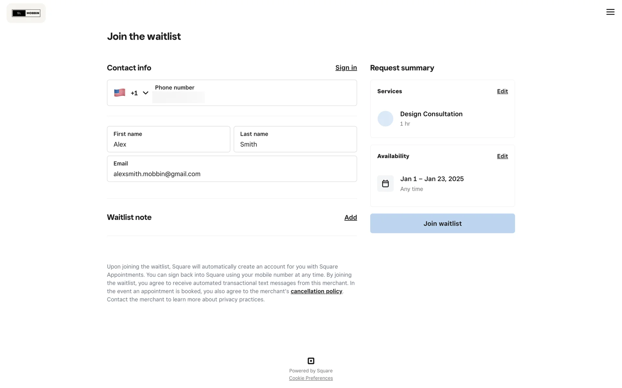Edit the Availability dates
The width and height of the screenshot is (622, 388).
502,156
